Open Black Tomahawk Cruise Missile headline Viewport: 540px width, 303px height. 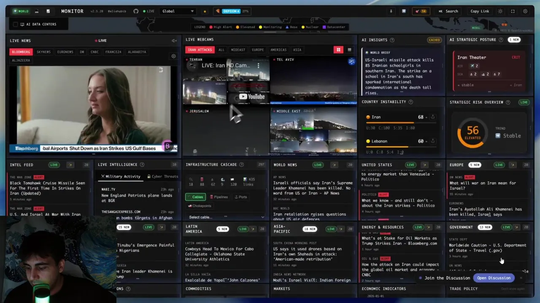coord(47,188)
